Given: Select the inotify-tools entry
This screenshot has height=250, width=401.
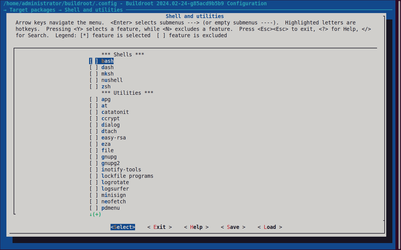Looking at the screenshot, I should pos(121,170).
